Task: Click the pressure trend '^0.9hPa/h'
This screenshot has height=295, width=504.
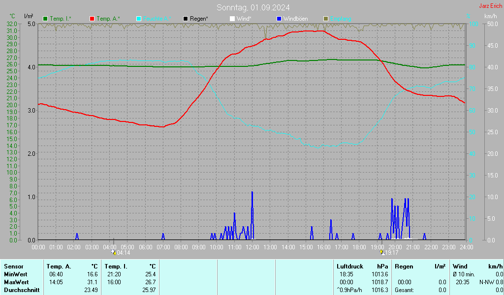Action: tap(349, 290)
